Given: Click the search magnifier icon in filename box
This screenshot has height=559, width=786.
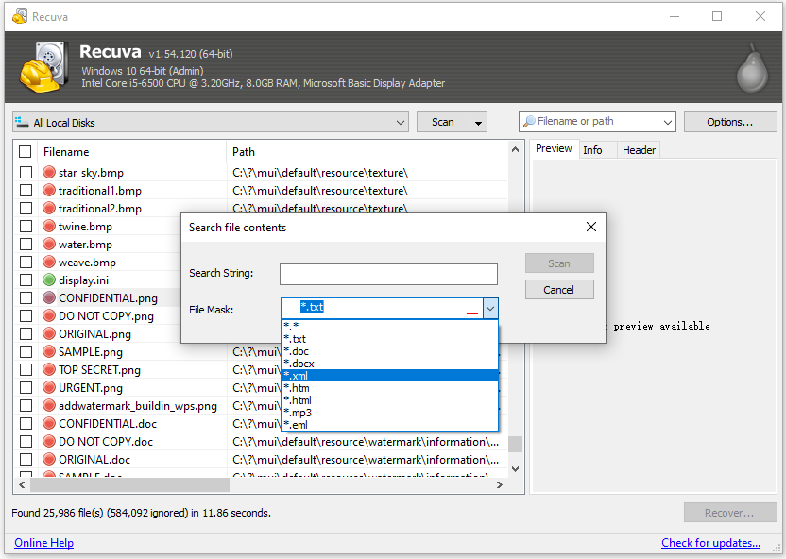Looking at the screenshot, I should click(x=529, y=122).
